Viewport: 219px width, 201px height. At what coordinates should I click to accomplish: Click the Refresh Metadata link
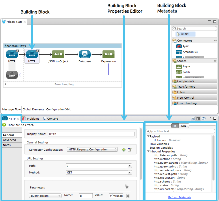[179, 197]
